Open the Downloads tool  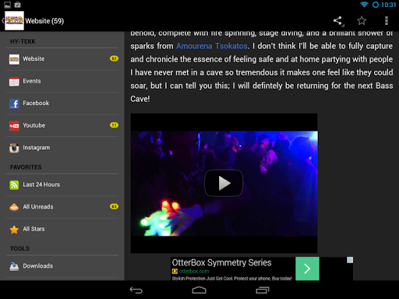pos(62,266)
